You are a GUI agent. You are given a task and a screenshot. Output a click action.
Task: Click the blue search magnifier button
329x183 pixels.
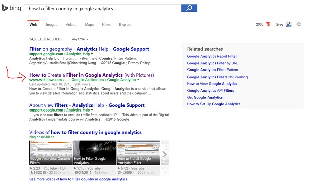(x=189, y=8)
